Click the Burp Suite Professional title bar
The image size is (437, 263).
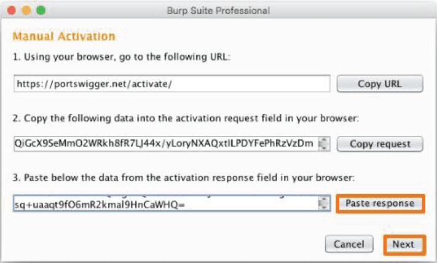point(218,10)
